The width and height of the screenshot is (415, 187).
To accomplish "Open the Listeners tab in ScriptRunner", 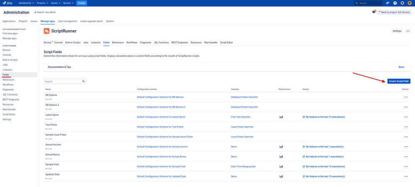I will click(96, 43).
